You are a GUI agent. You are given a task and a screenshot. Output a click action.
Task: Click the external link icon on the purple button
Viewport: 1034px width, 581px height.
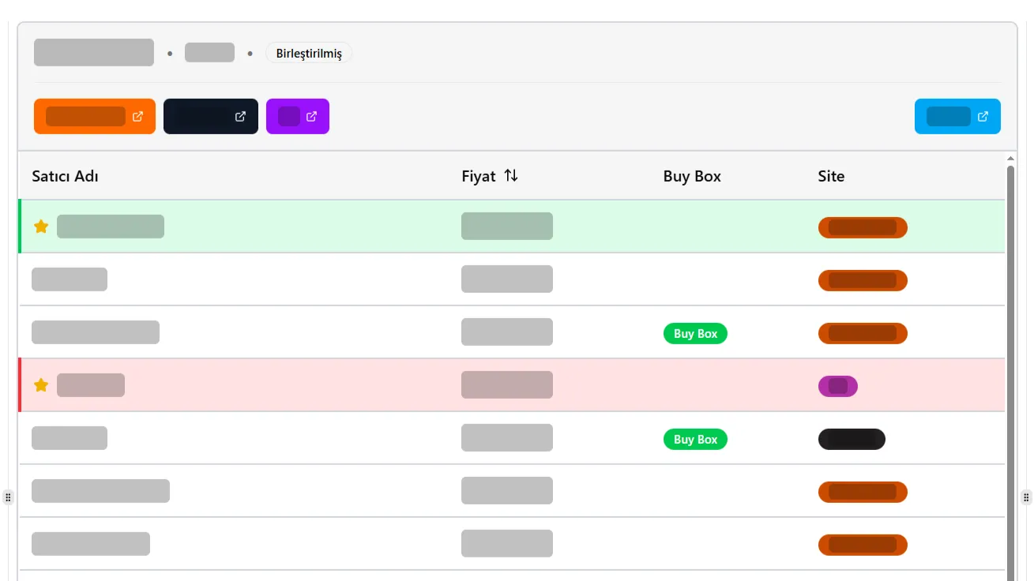[311, 116]
